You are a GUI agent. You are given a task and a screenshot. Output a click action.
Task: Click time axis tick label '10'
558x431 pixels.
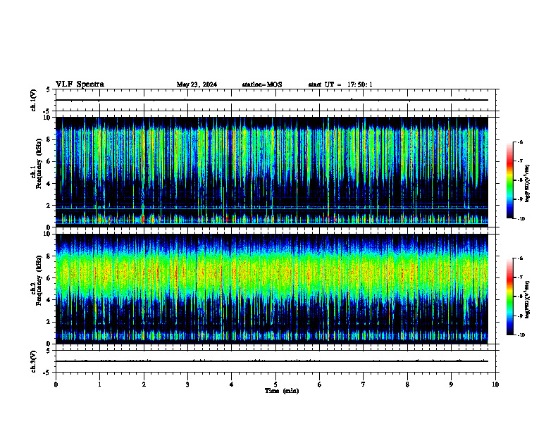(x=495, y=385)
